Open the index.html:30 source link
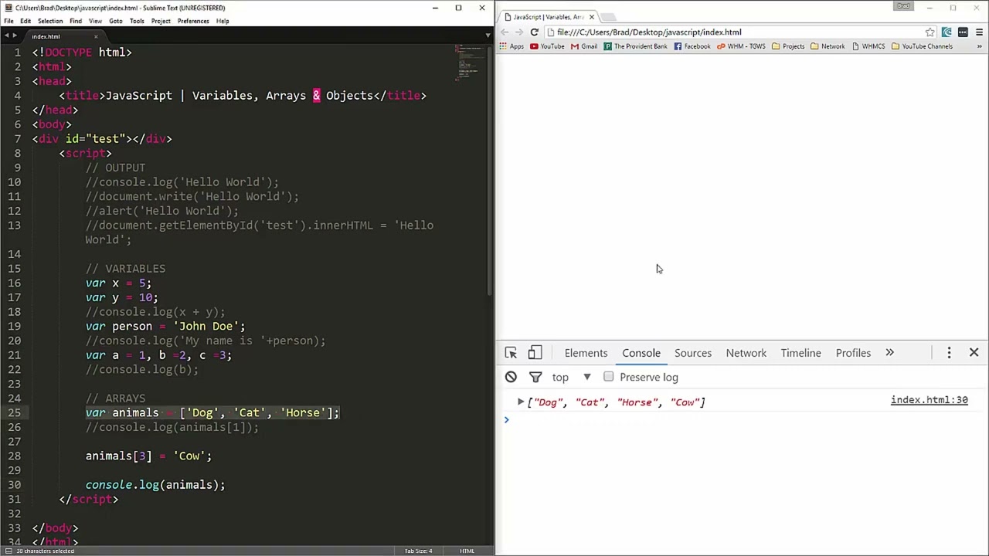Viewport: 989px width, 556px height. coord(929,400)
